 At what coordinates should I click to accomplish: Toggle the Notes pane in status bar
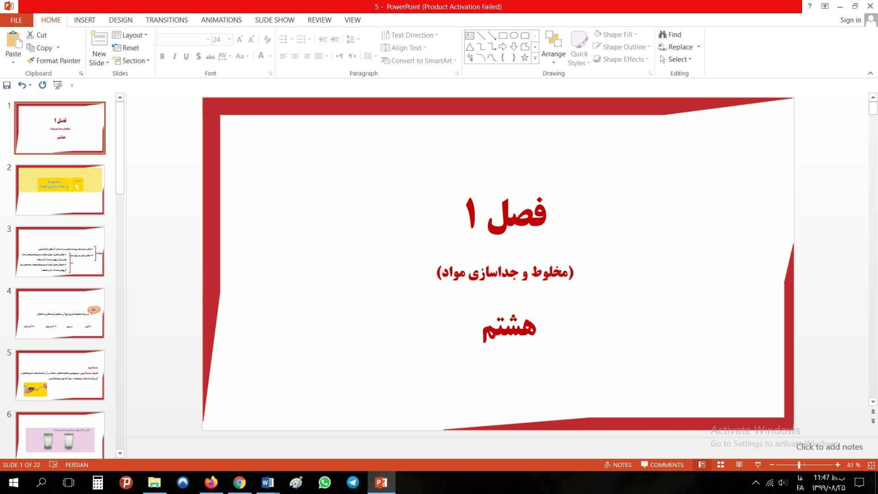(618, 465)
